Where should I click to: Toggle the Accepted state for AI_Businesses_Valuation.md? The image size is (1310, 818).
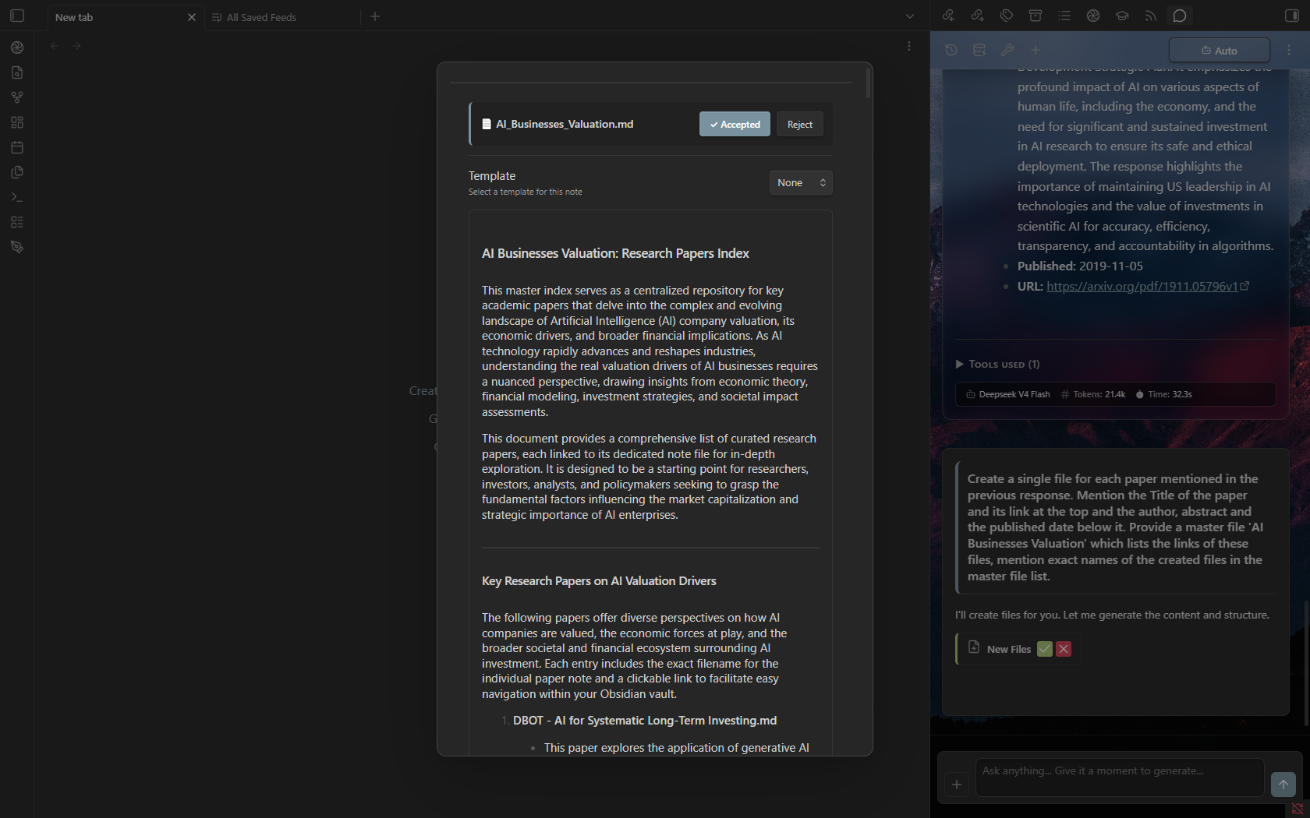(735, 125)
